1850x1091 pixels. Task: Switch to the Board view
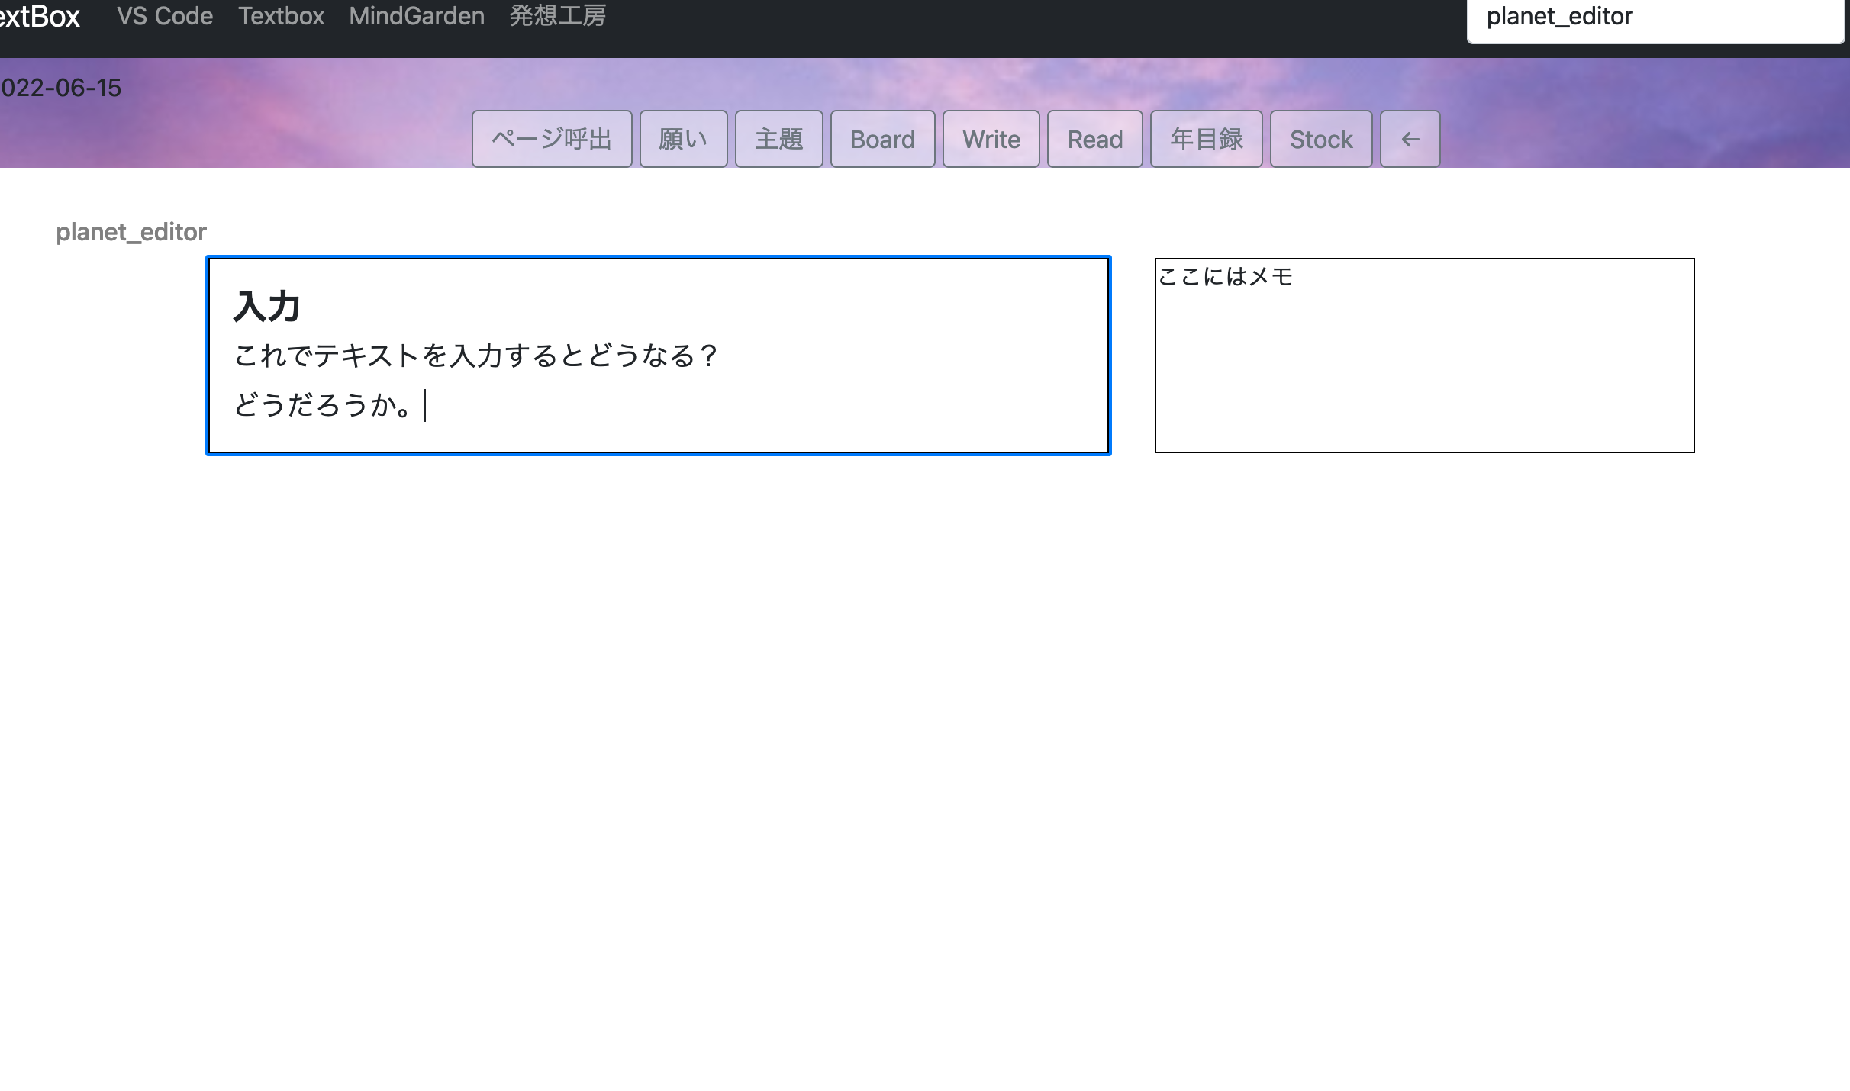pos(882,138)
